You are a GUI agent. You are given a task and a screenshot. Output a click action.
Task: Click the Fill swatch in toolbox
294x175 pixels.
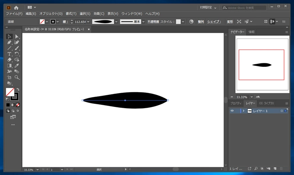[10, 92]
